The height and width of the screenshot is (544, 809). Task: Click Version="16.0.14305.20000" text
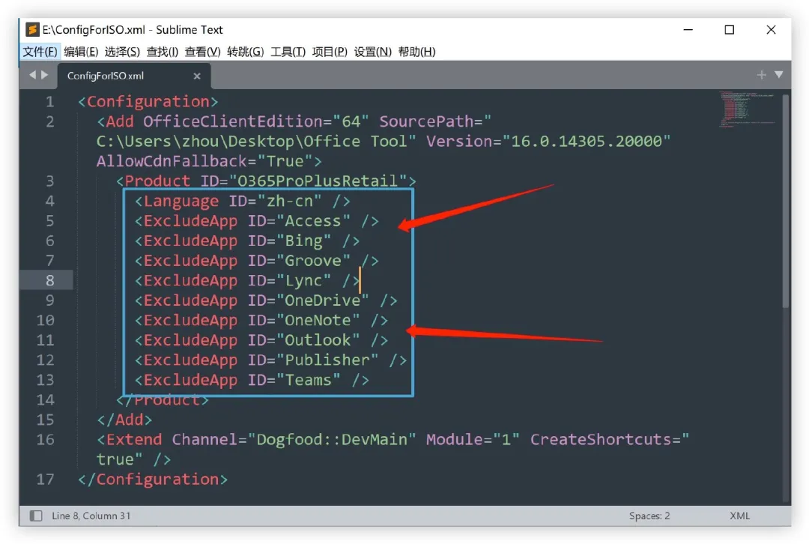[x=548, y=142]
